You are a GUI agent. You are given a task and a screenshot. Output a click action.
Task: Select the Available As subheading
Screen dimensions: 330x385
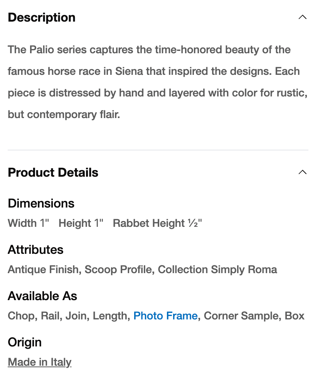pyautogui.click(x=42, y=296)
